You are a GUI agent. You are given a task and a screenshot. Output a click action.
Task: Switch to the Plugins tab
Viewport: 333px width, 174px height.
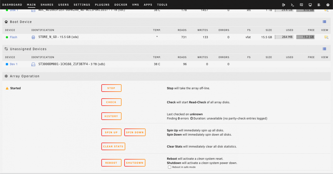coord(102,5)
